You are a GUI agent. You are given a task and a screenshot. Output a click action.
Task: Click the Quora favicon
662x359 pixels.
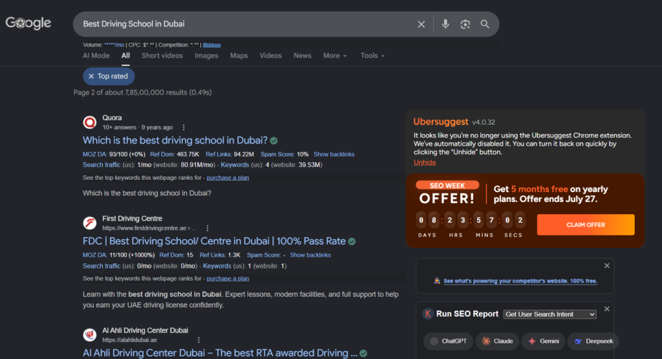coord(89,122)
